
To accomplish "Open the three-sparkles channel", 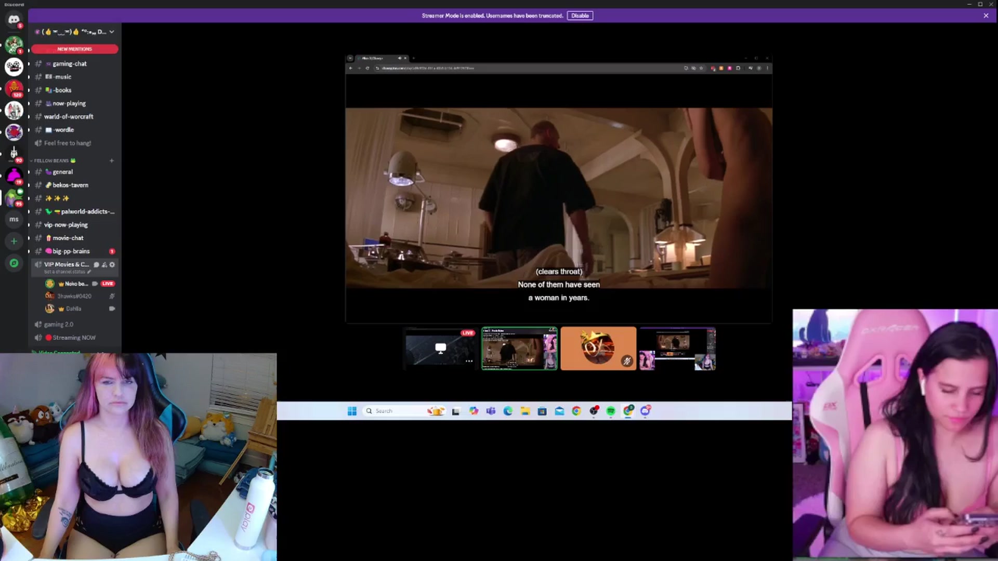I will 75,198.
